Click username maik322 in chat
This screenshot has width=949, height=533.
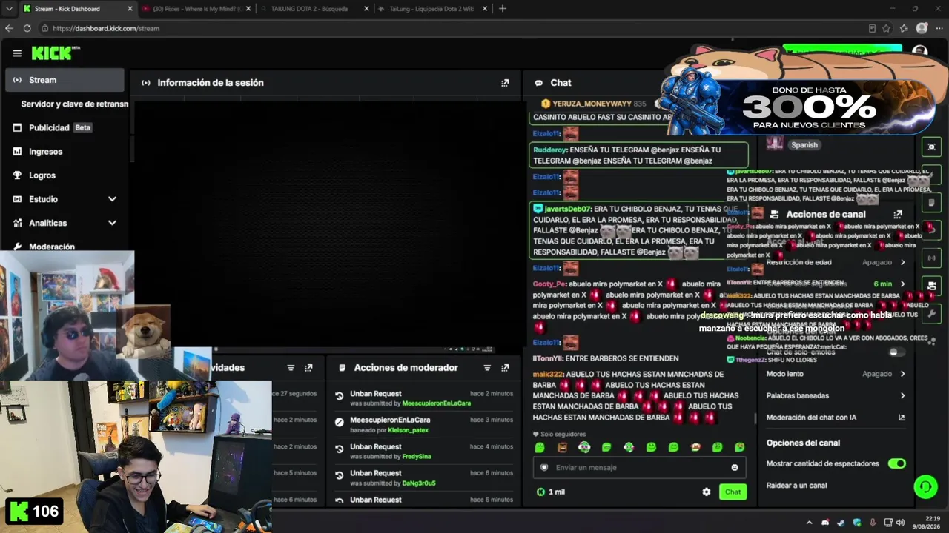pyautogui.click(x=549, y=375)
